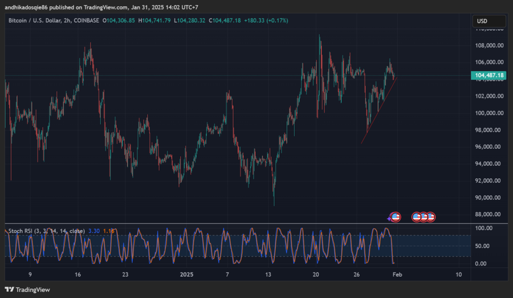Click the TradingView logo
The height and width of the screenshot is (298, 513).
[x=27, y=290]
